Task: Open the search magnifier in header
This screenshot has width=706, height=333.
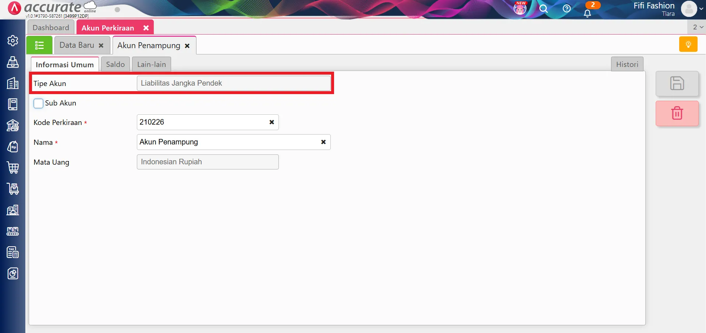Action: coord(543,8)
